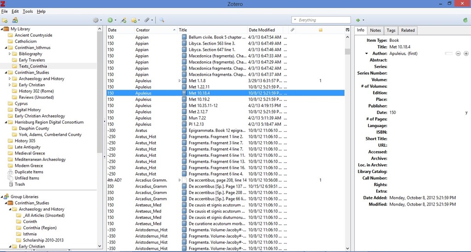Toggle author single/two field name mode

449,53
